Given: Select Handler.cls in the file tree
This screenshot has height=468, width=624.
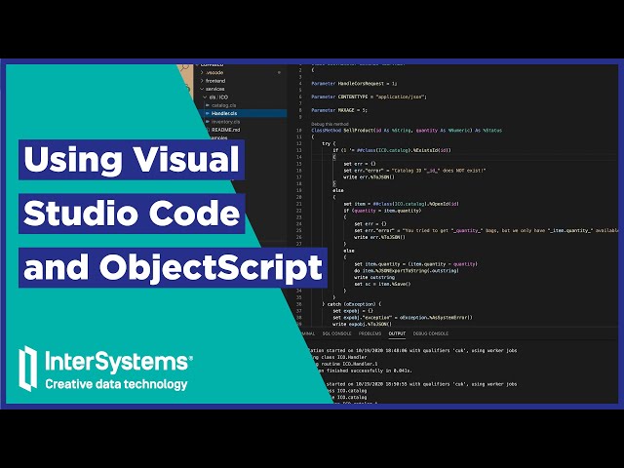Looking at the screenshot, I should [x=224, y=113].
